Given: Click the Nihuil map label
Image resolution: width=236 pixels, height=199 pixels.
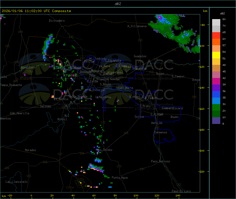Looking at the screenshot, I should (x=62, y=119).
